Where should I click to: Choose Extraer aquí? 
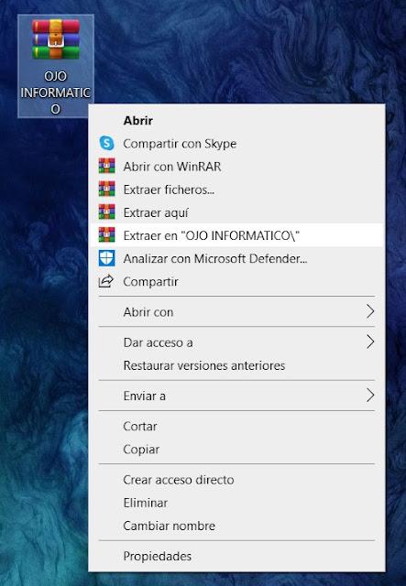pos(236,212)
